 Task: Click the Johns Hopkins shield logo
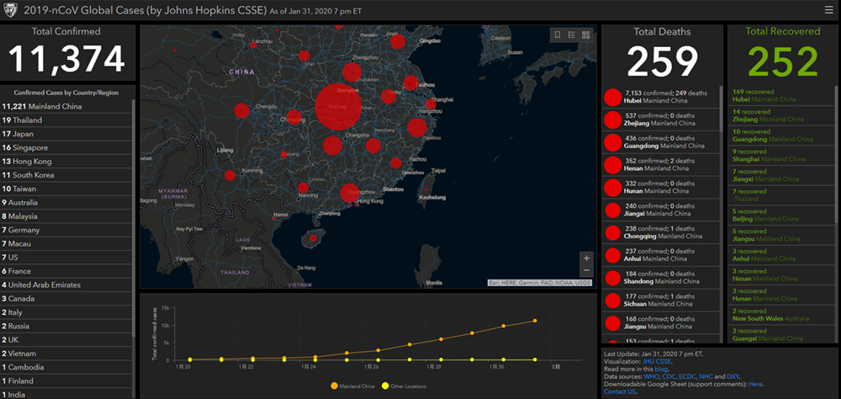[12, 11]
